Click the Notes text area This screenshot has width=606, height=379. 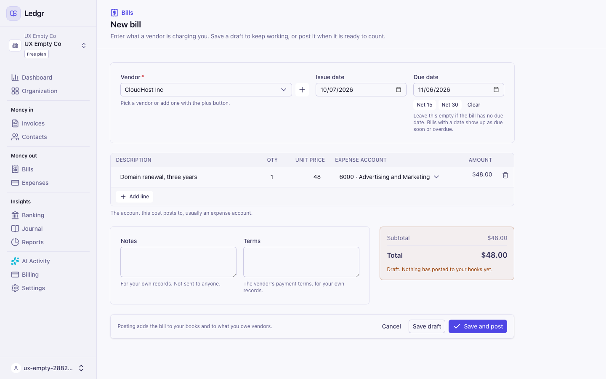point(178,262)
